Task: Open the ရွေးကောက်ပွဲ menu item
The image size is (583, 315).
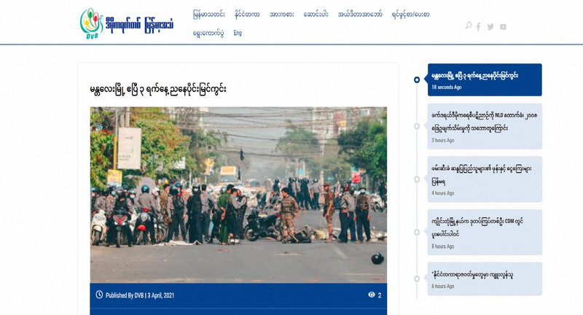Action: click(208, 33)
